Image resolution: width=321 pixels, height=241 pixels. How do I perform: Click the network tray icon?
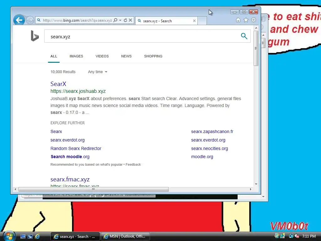291,236
